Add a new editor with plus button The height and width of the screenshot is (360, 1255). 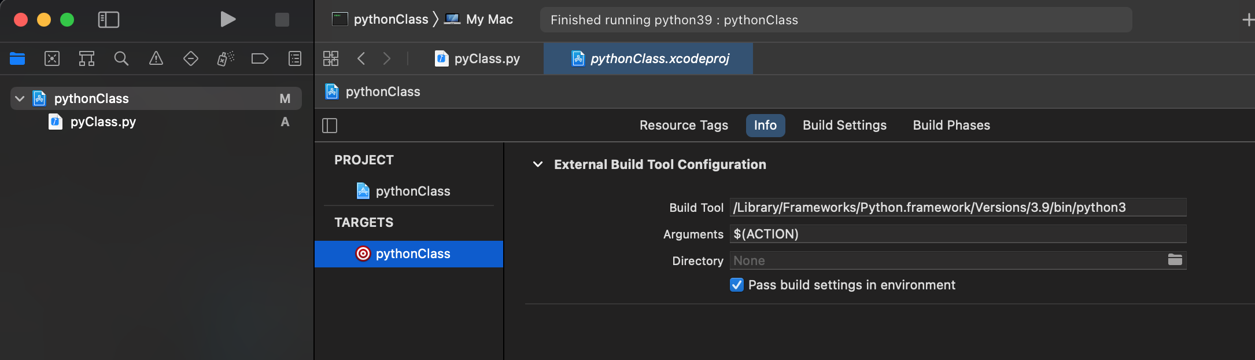[1247, 20]
